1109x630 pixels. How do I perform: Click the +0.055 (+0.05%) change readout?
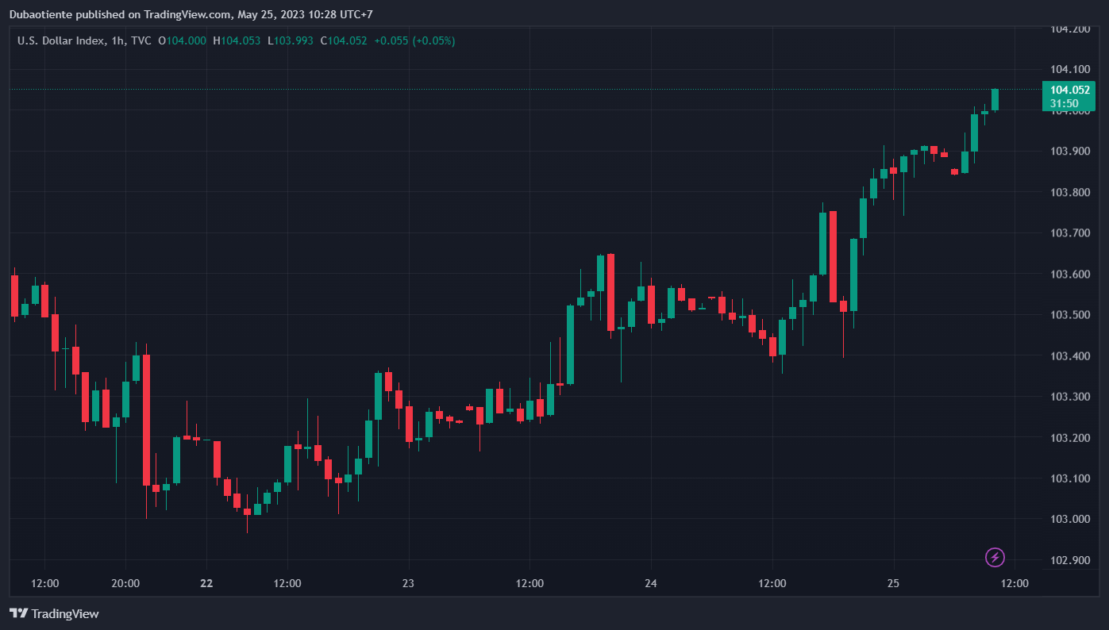414,40
